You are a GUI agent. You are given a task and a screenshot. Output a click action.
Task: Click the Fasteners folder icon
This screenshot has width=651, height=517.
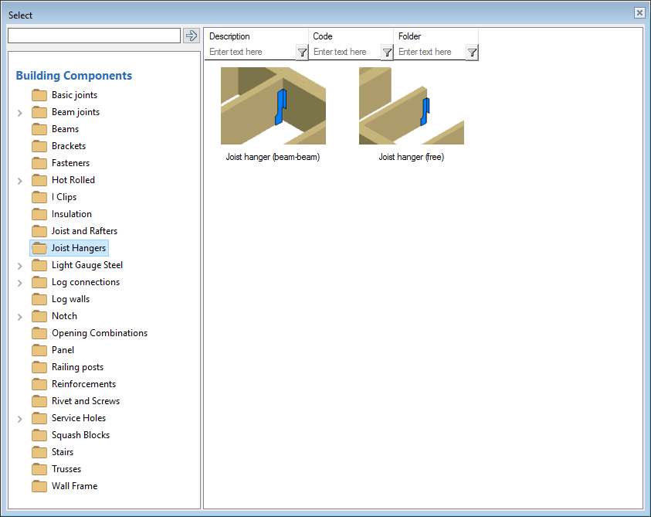[x=39, y=163]
